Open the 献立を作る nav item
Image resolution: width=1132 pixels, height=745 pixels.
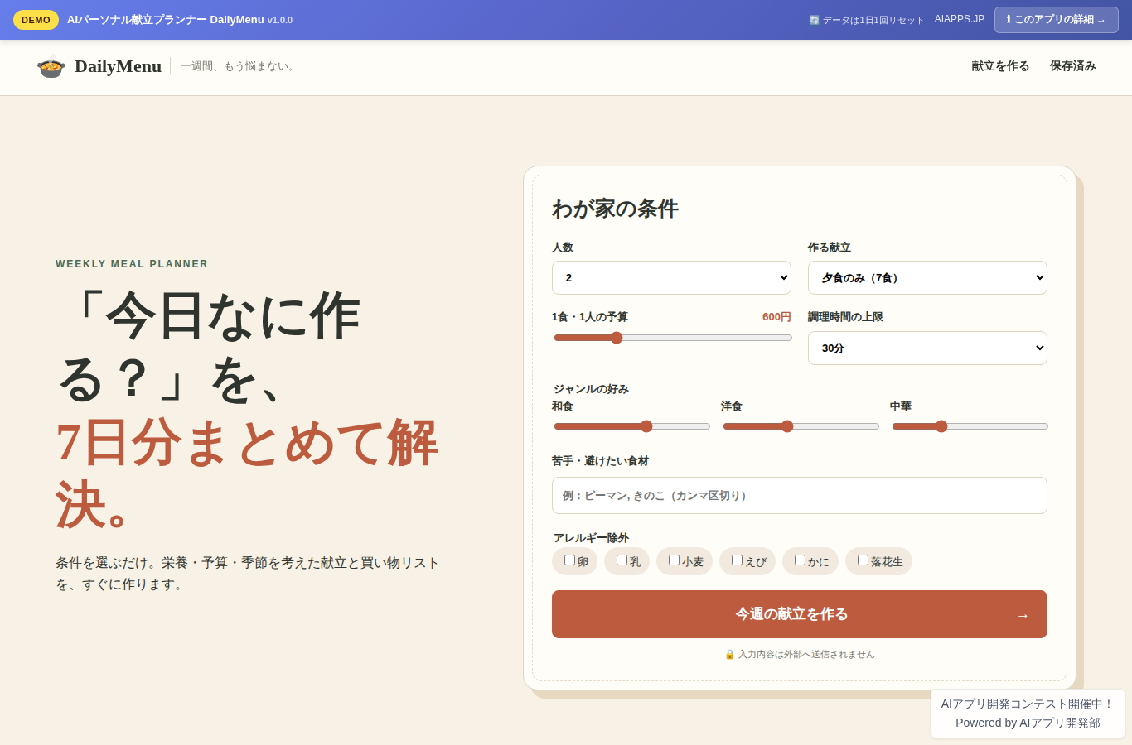(x=1000, y=66)
